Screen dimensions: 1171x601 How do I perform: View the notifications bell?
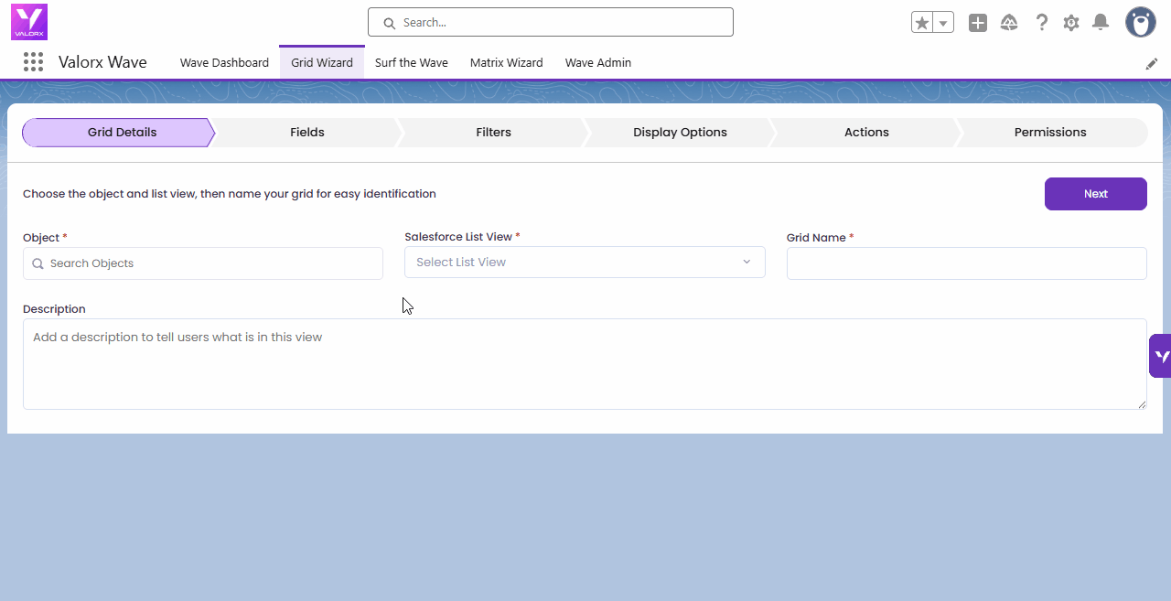(x=1101, y=23)
